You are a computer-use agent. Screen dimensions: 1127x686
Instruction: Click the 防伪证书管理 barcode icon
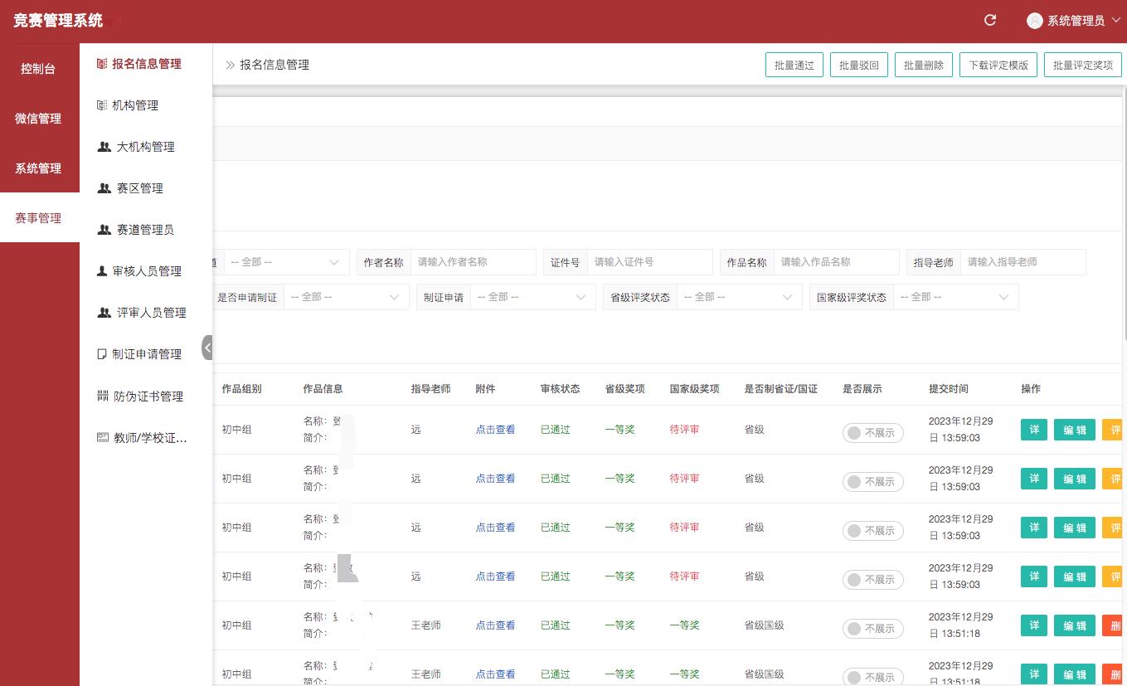103,397
